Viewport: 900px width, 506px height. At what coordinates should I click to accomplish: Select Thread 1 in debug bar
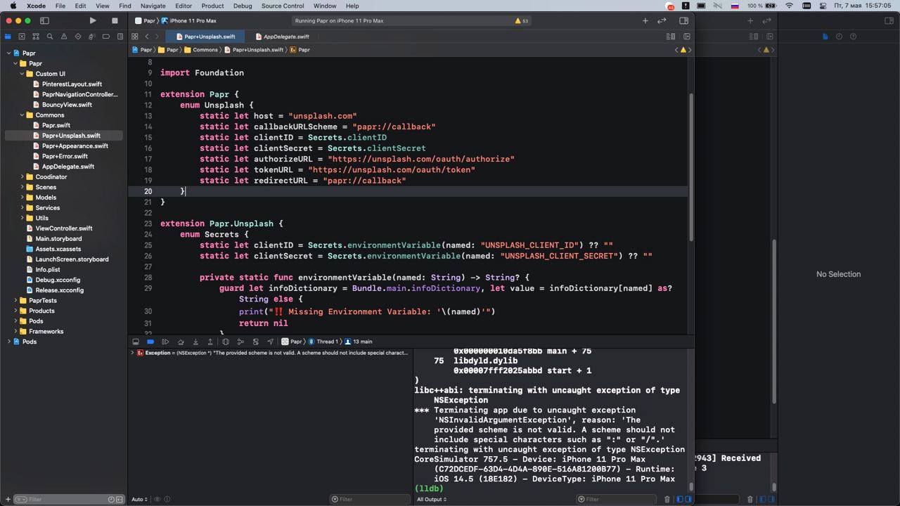pyautogui.click(x=323, y=342)
